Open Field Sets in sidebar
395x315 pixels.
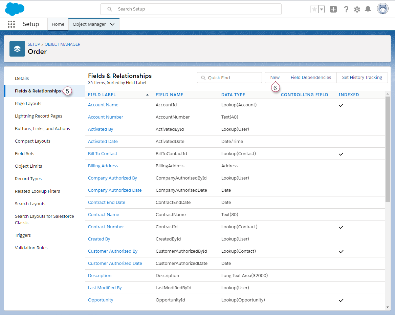[24, 154]
